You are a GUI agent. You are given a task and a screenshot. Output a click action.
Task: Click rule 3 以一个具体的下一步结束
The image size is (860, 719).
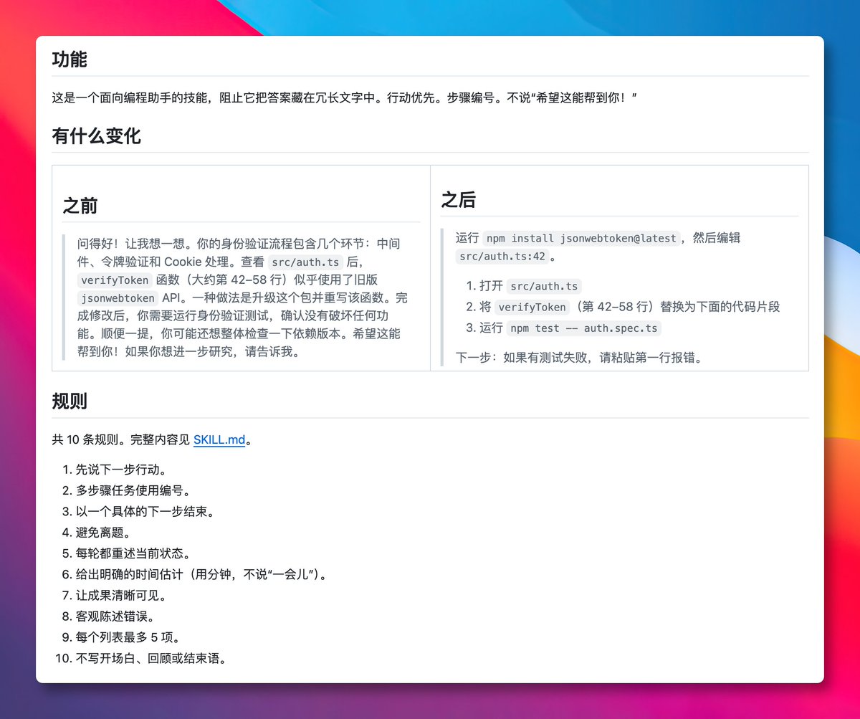pyautogui.click(x=145, y=512)
